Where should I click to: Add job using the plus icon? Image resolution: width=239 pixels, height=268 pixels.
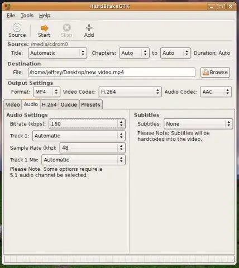point(89,27)
